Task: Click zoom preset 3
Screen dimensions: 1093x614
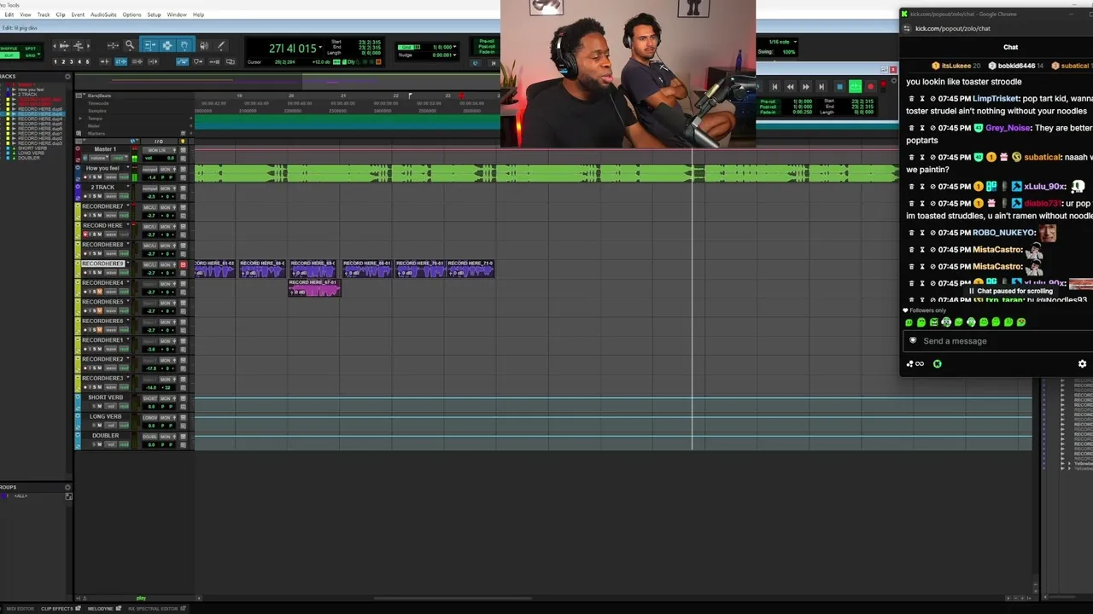Action: pos(71,61)
